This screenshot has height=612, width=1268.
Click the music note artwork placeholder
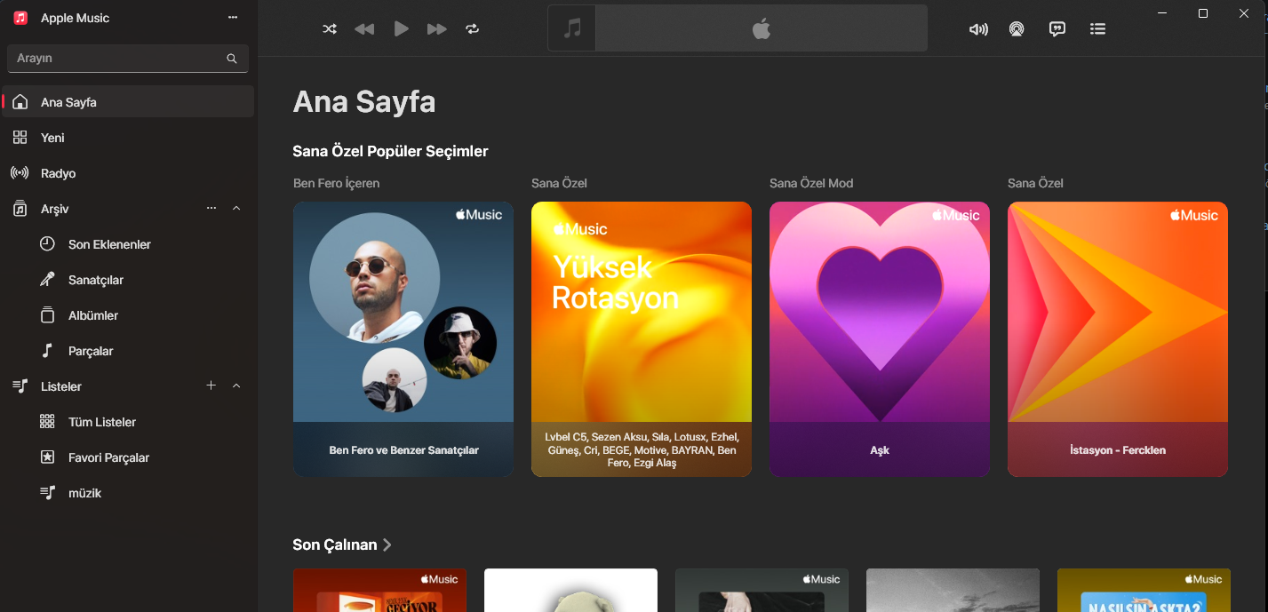[x=572, y=28]
